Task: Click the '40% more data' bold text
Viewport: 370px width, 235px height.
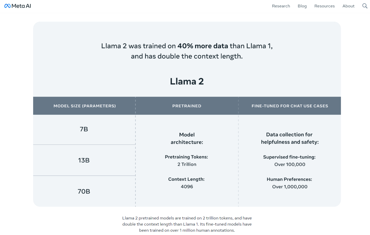Action: tap(203, 46)
